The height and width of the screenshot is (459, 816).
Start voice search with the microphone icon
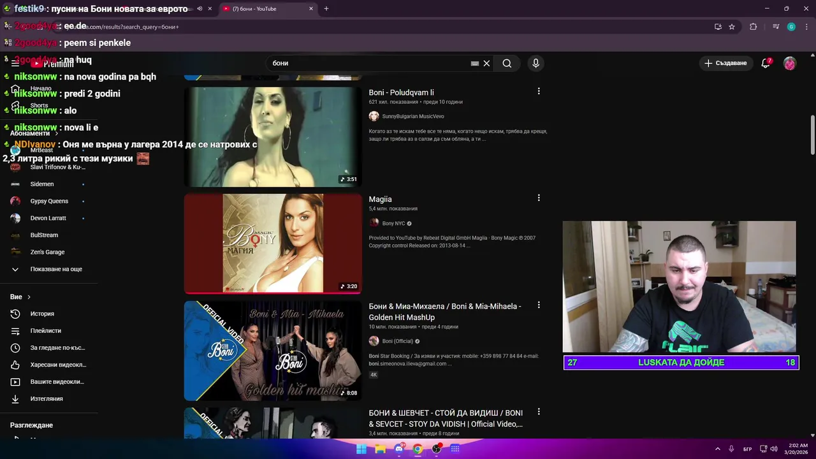tap(535, 63)
